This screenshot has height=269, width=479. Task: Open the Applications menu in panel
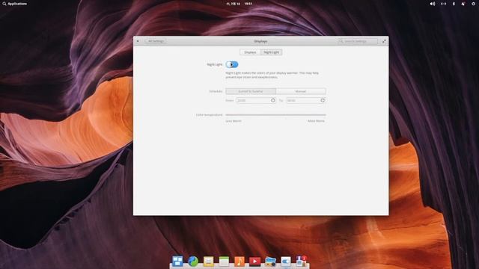pos(15,4)
